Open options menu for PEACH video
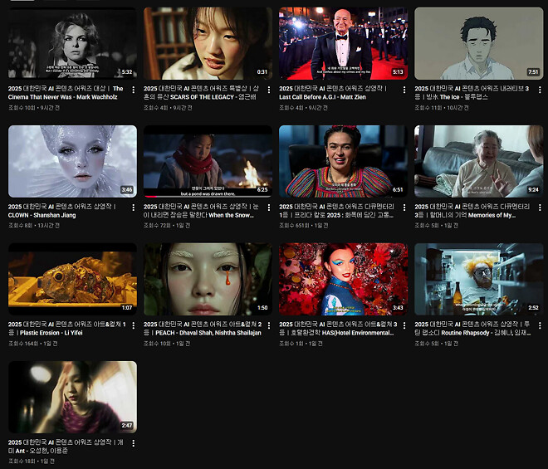548x469 pixels. point(269,325)
